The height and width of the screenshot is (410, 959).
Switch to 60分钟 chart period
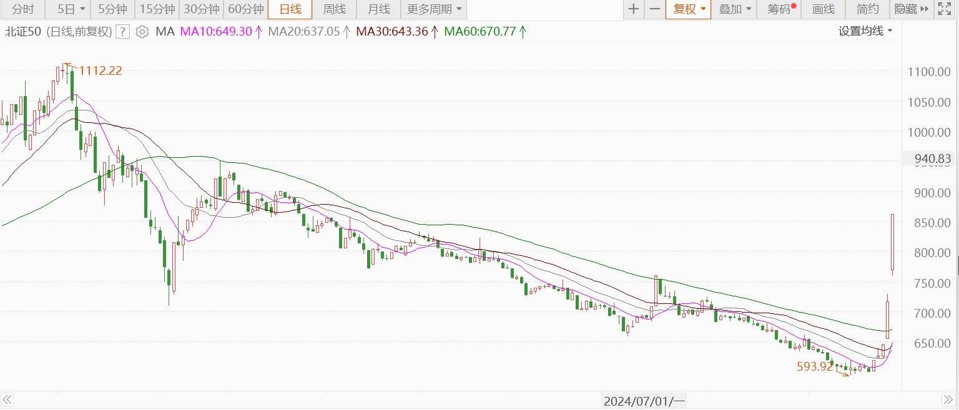(x=245, y=9)
